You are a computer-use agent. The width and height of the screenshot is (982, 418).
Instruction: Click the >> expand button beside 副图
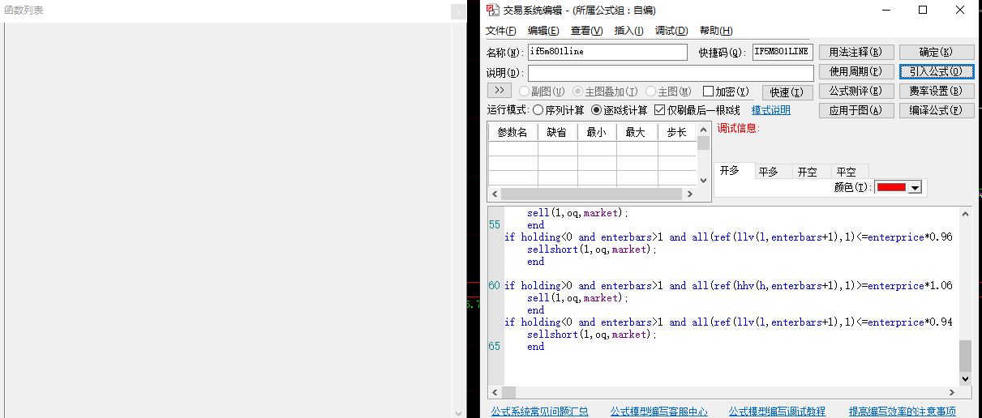coord(499,91)
